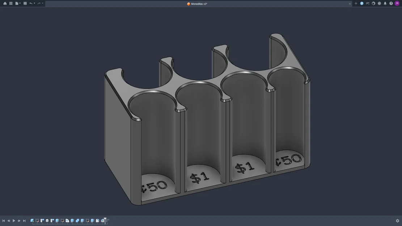This screenshot has width=402, height=226.
Task: Step forward one timeline feature
Action: pyautogui.click(x=19, y=221)
